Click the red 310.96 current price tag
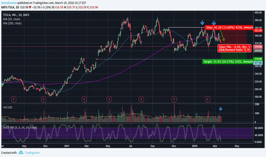Image resolution: width=266 pixels, height=157 pixels. pyautogui.click(x=258, y=47)
